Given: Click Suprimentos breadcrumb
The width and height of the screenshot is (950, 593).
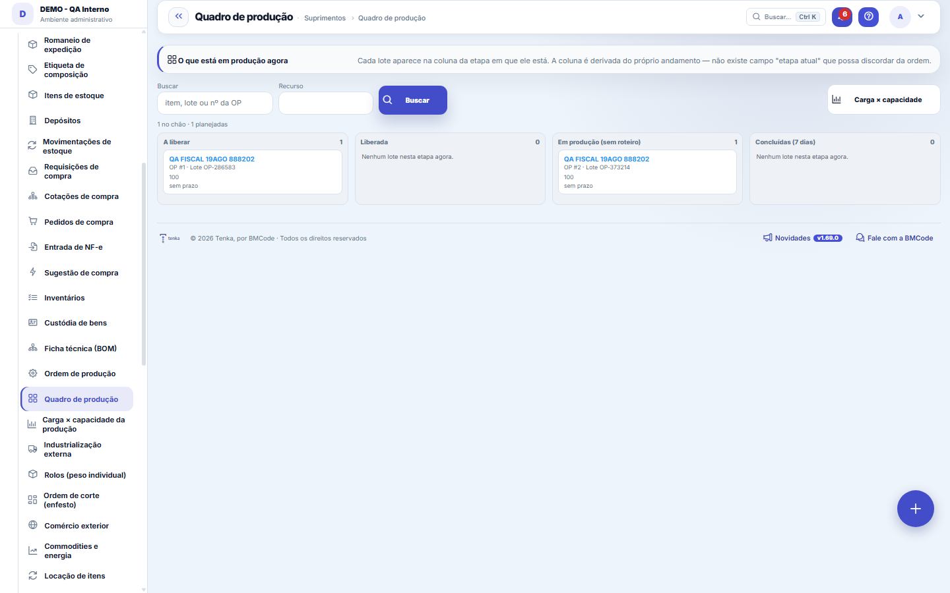Looking at the screenshot, I should click(x=325, y=18).
